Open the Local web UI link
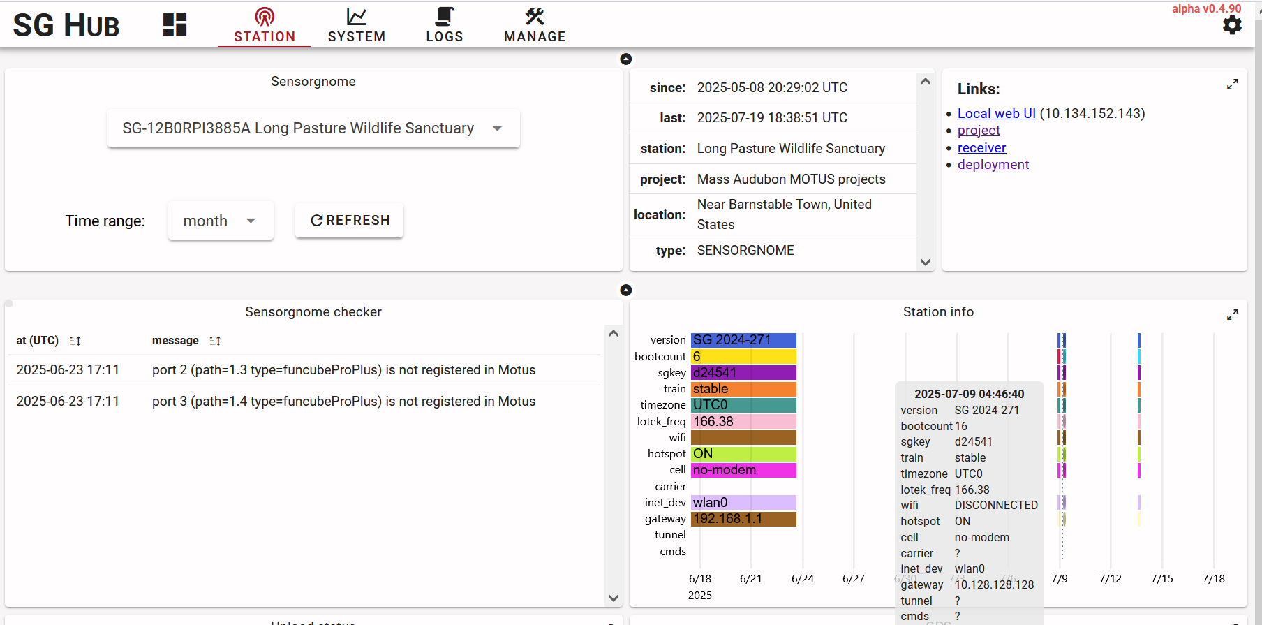 996,114
